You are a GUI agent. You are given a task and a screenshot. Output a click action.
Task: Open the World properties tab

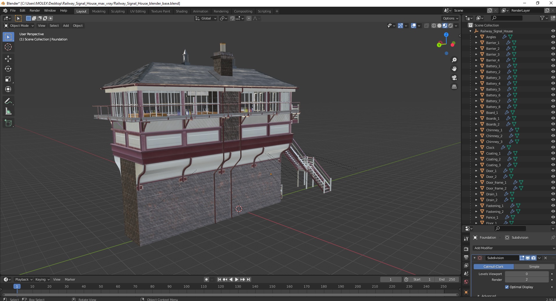[466, 282]
